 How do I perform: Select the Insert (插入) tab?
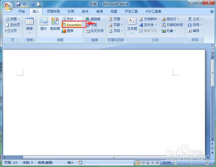tap(36, 11)
